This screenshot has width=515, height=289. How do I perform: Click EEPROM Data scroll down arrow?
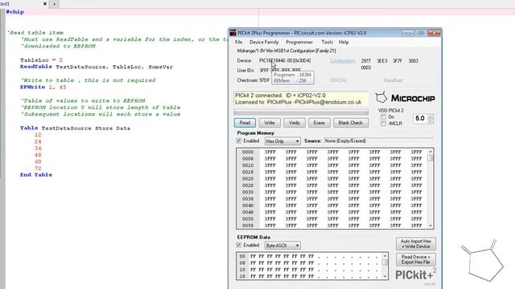(385, 277)
